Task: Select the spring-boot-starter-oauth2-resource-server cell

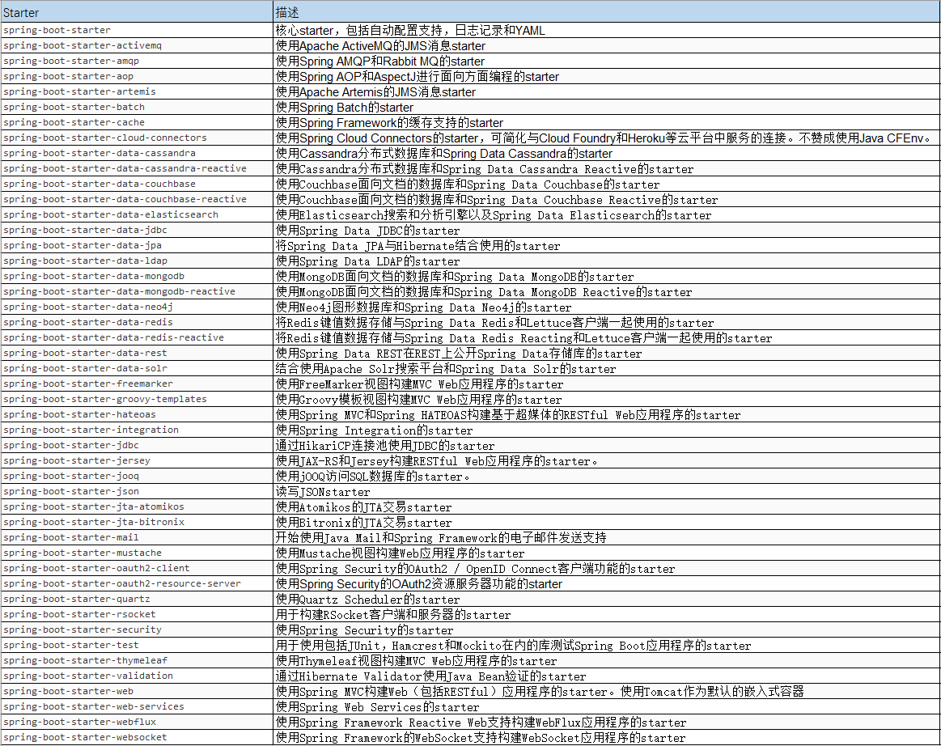Action: pyautogui.click(x=137, y=584)
